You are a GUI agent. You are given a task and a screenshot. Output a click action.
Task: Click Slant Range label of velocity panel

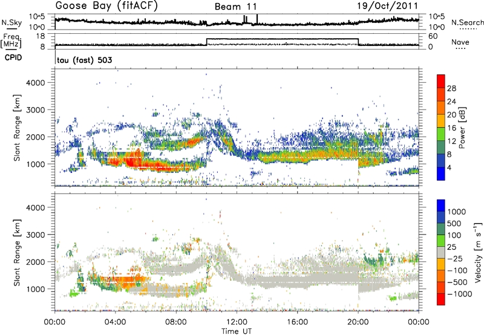pyautogui.click(x=17, y=253)
